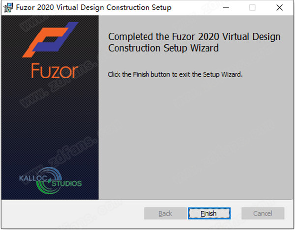
Task: Close the setup wizard with the X
Action: 280,8
